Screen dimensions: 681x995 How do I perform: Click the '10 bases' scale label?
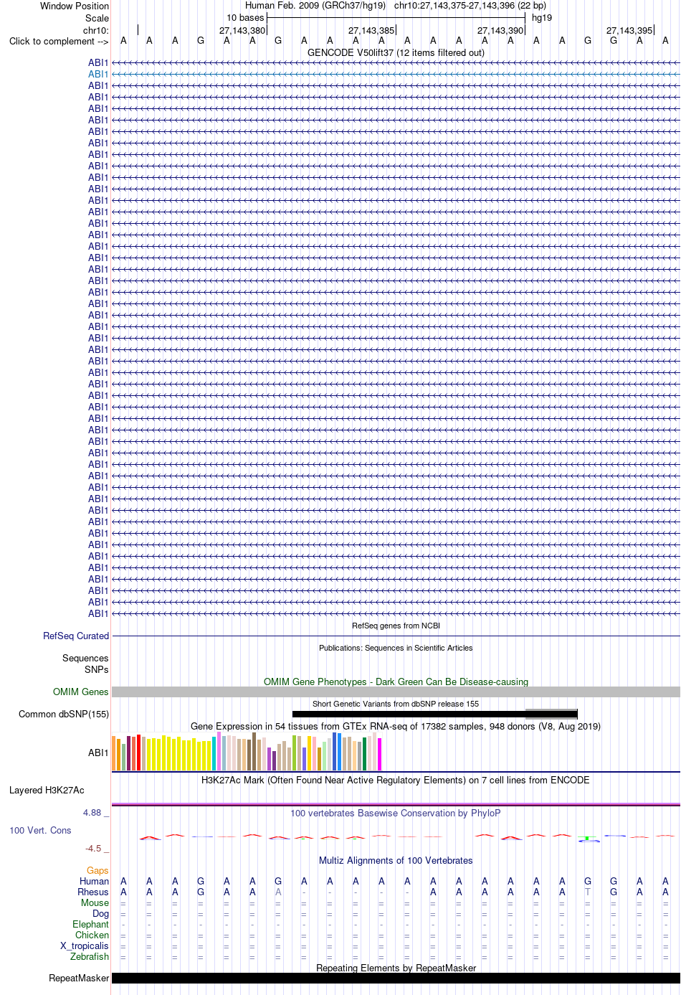pos(245,17)
